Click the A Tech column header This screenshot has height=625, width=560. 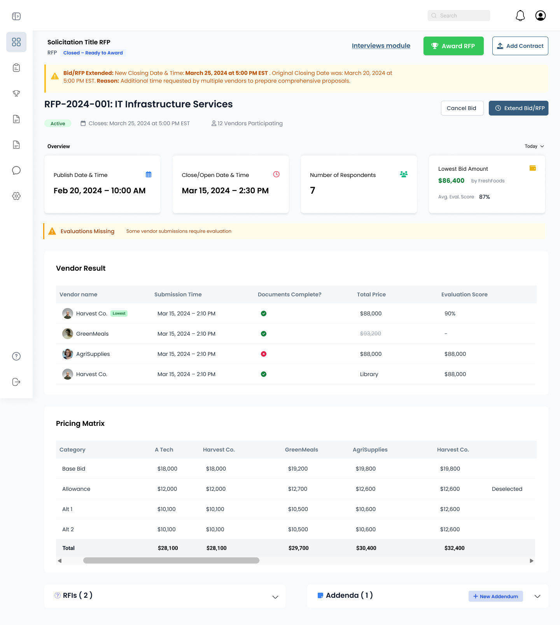point(164,450)
